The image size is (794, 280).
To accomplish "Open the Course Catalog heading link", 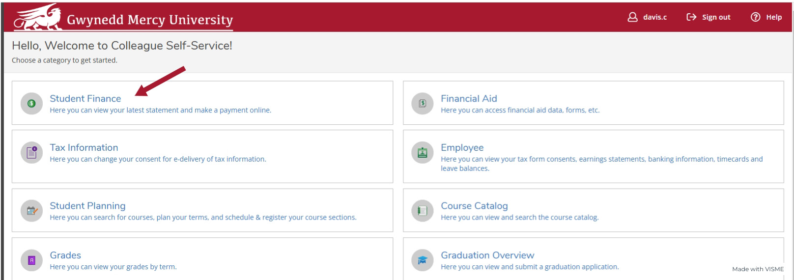I will coord(474,206).
